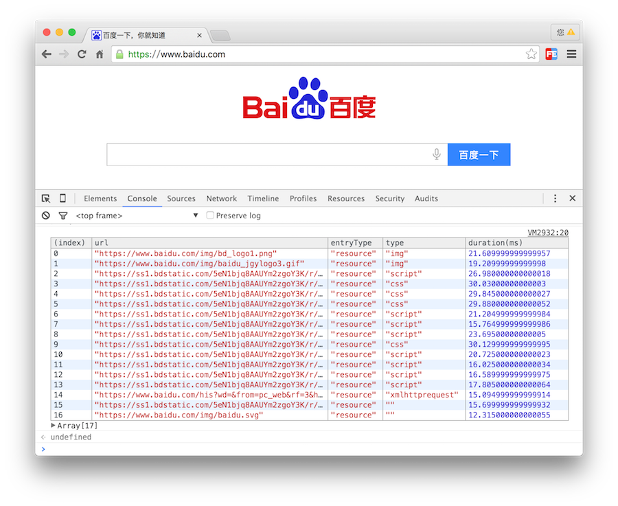Open the browser home page icon
The width and height of the screenshot is (618, 506).
pos(100,54)
